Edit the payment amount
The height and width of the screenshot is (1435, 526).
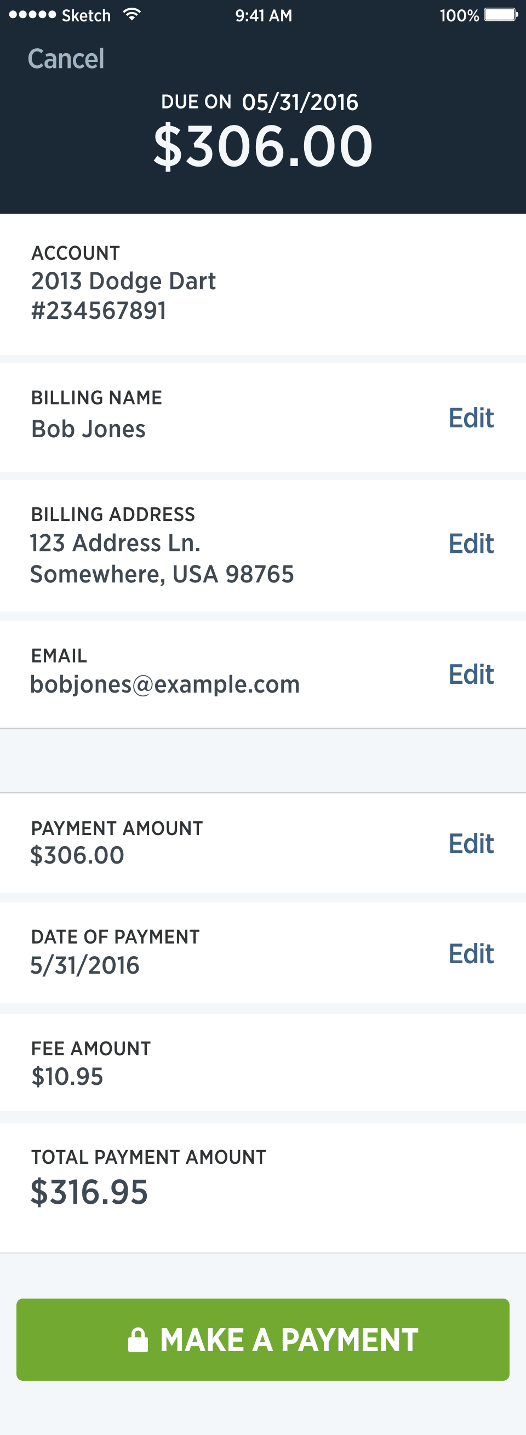point(471,844)
